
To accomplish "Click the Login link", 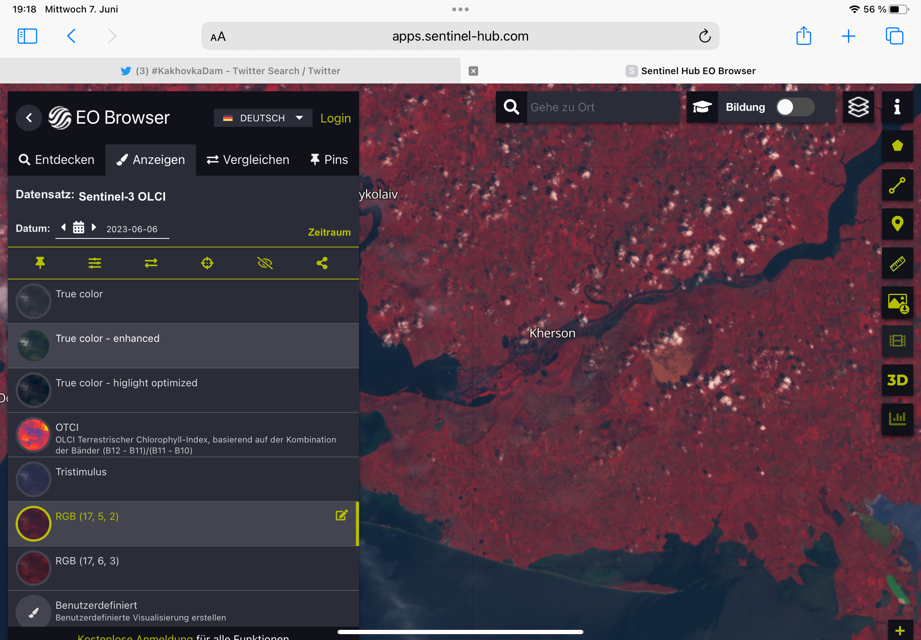I will [x=335, y=118].
